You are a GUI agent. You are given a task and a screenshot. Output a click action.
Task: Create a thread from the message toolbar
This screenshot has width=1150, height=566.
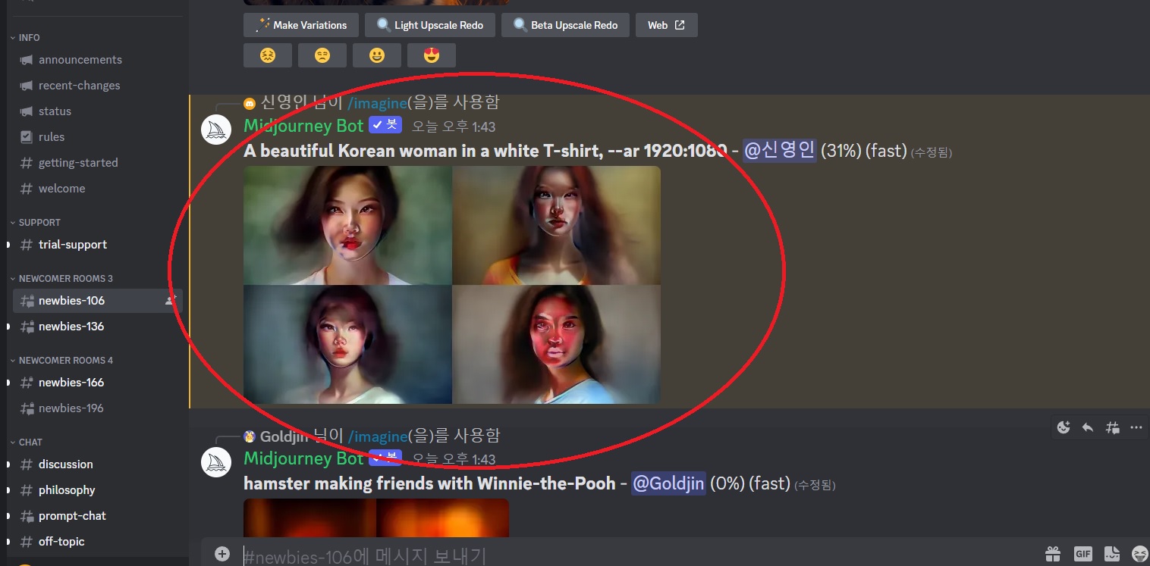click(x=1112, y=427)
